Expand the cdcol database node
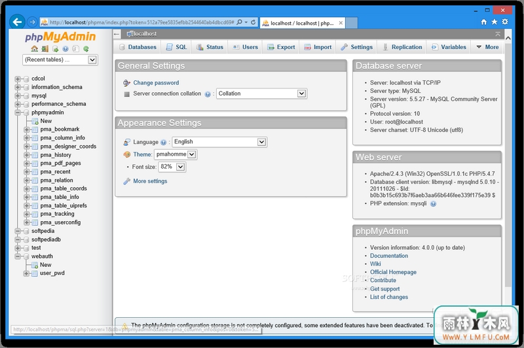The width and height of the screenshot is (524, 348). 18,78
